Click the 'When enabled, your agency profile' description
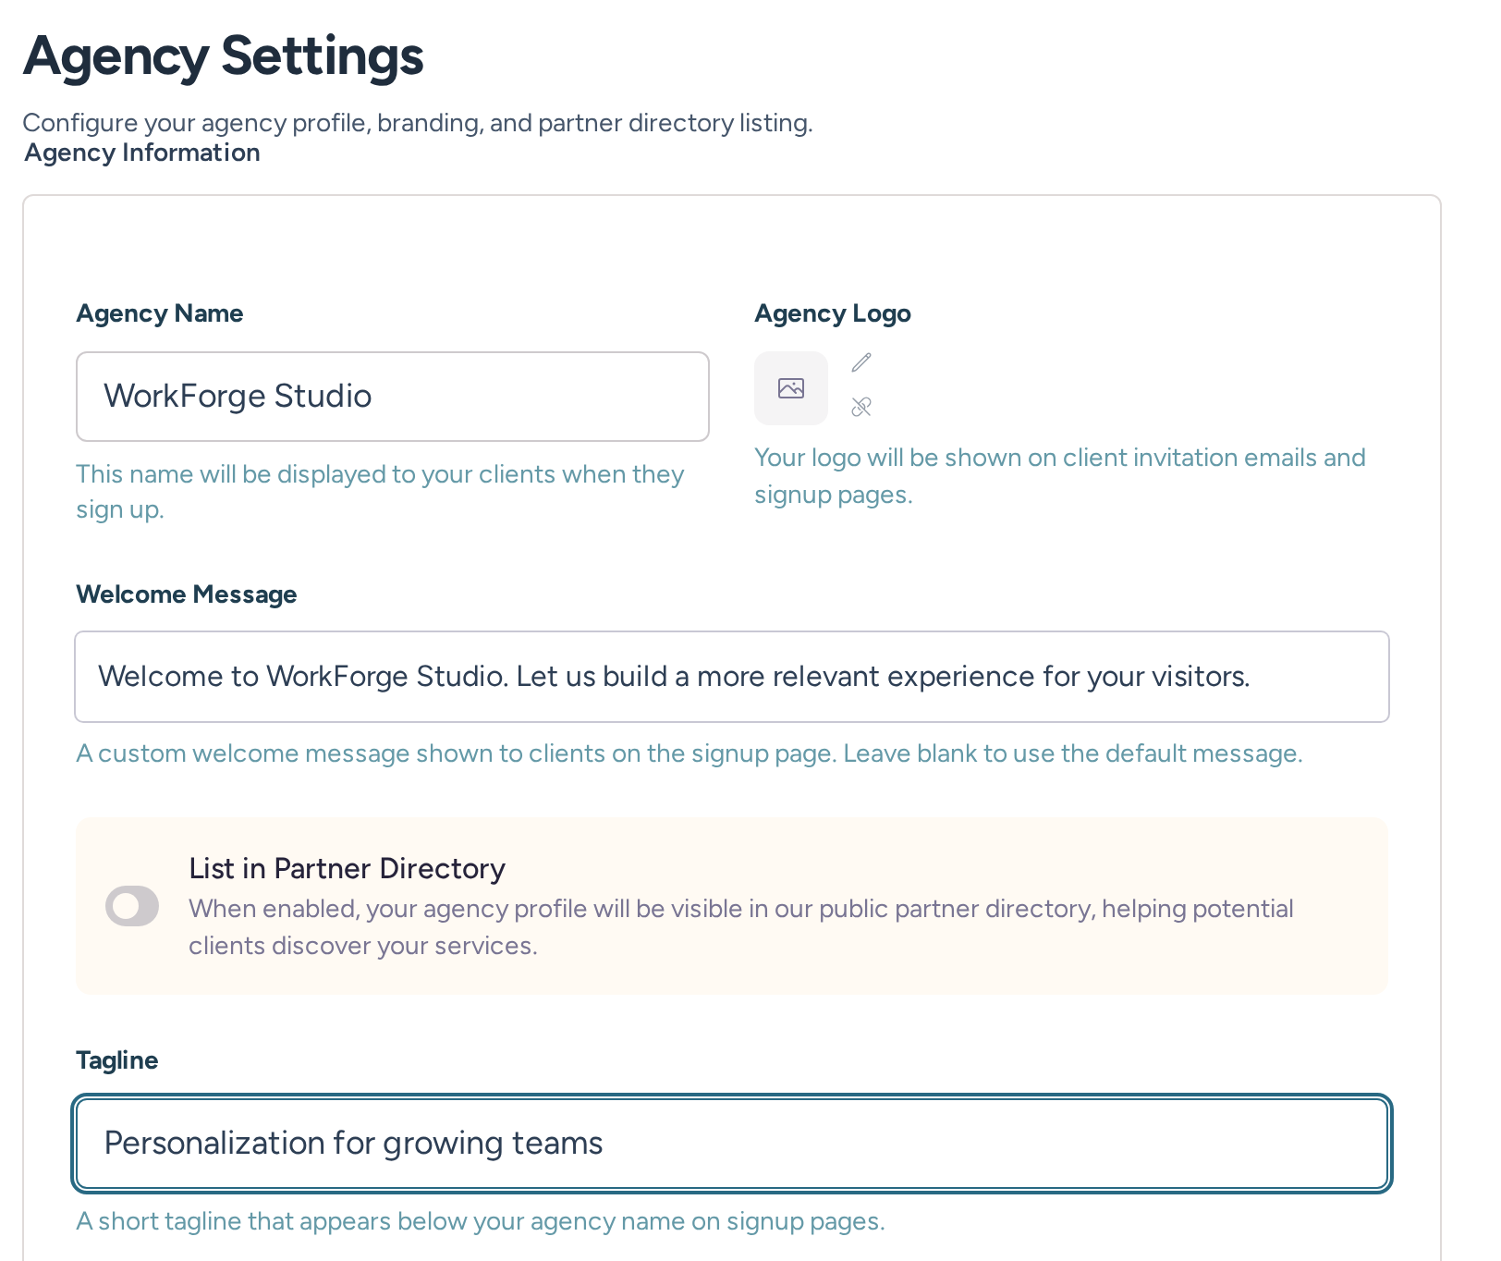This screenshot has height=1261, width=1501. point(741,927)
